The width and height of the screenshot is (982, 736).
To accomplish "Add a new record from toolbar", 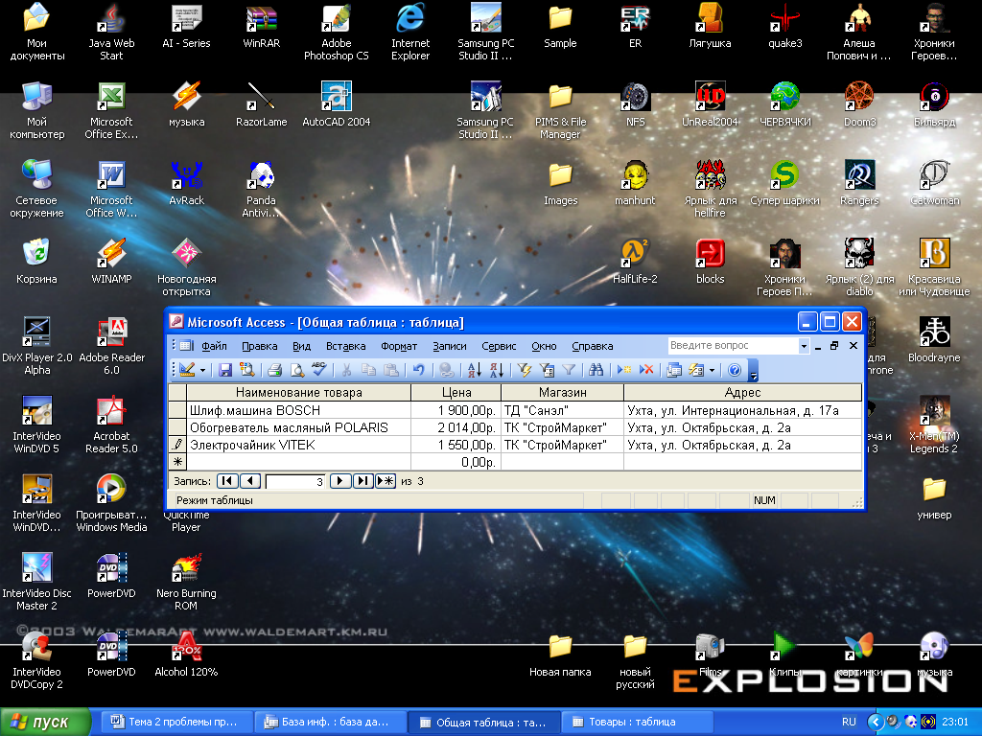I will (623, 370).
